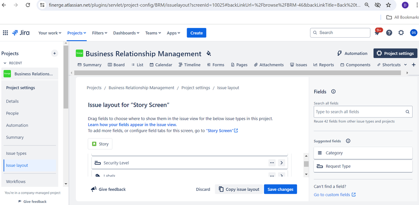Open the Filters dropdown
The width and height of the screenshot is (419, 205).
100,33
